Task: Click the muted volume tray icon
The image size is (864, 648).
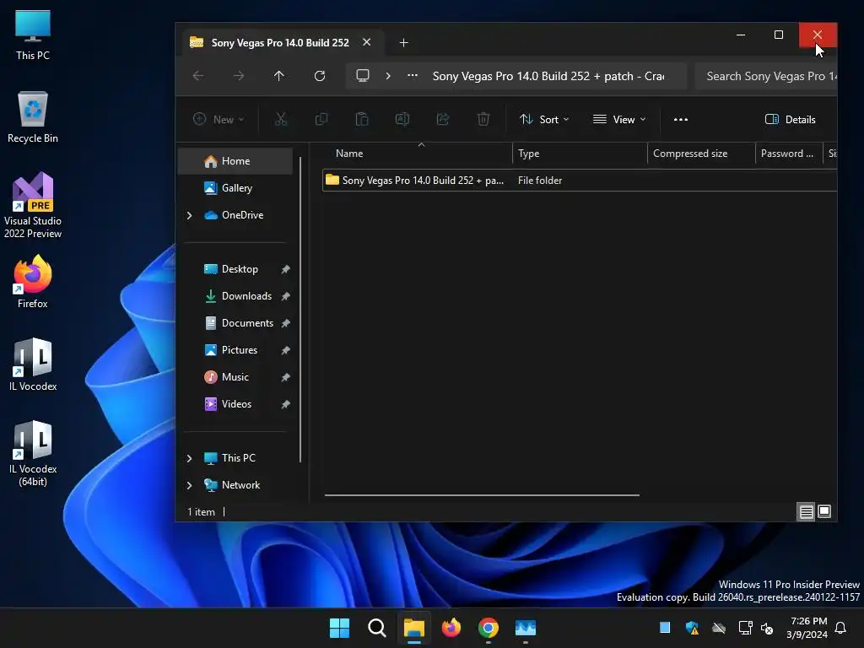Action: [x=767, y=628]
